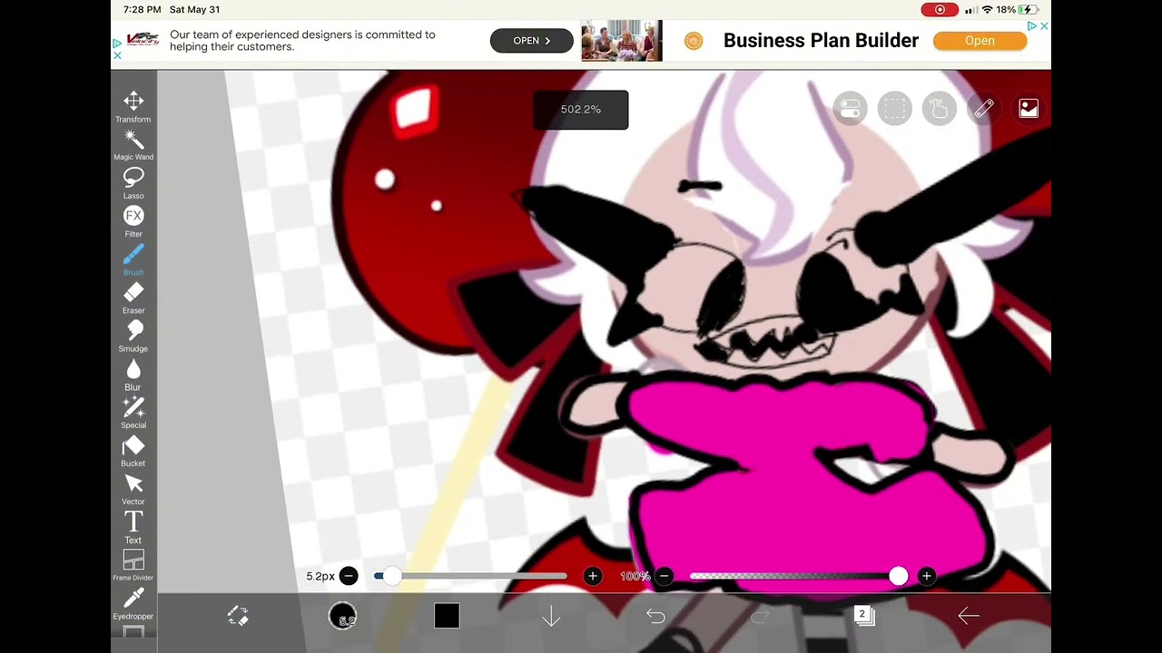Screen dimensions: 1162x653
Task: Adjust the brush opacity slider
Action: point(798,576)
